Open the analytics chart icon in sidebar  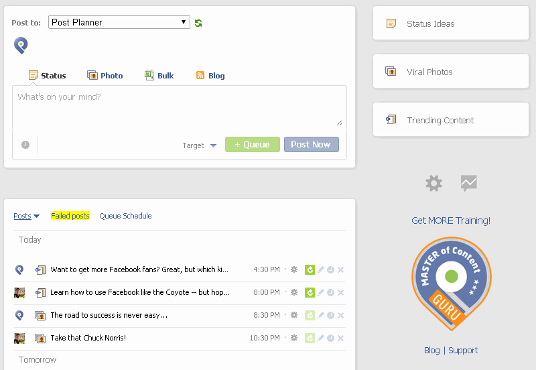point(468,183)
